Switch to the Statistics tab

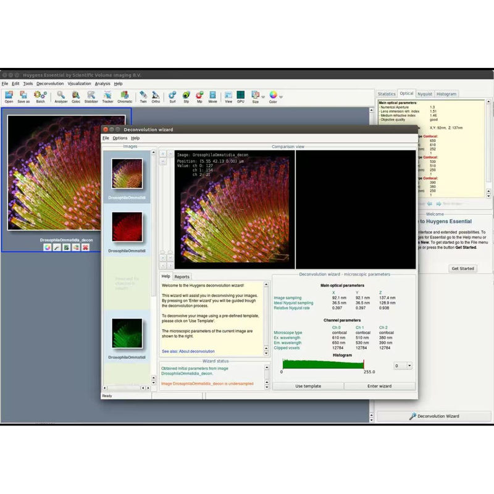(387, 94)
